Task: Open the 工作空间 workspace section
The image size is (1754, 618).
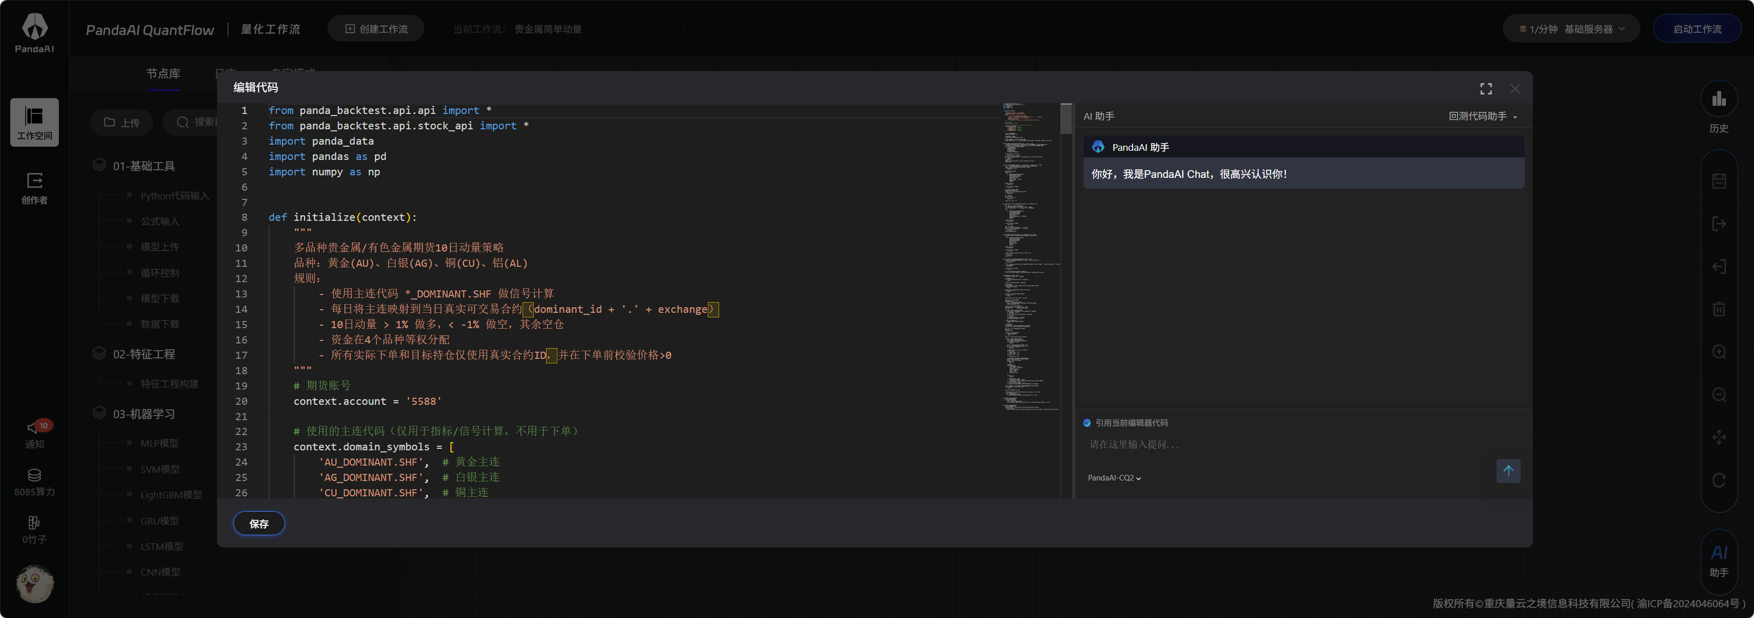Action: 35,122
